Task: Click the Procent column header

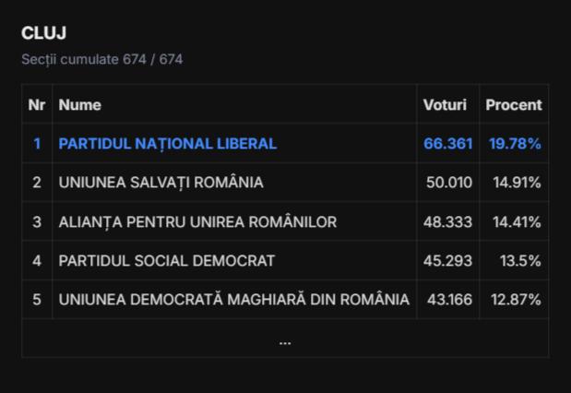Action: 514,105
